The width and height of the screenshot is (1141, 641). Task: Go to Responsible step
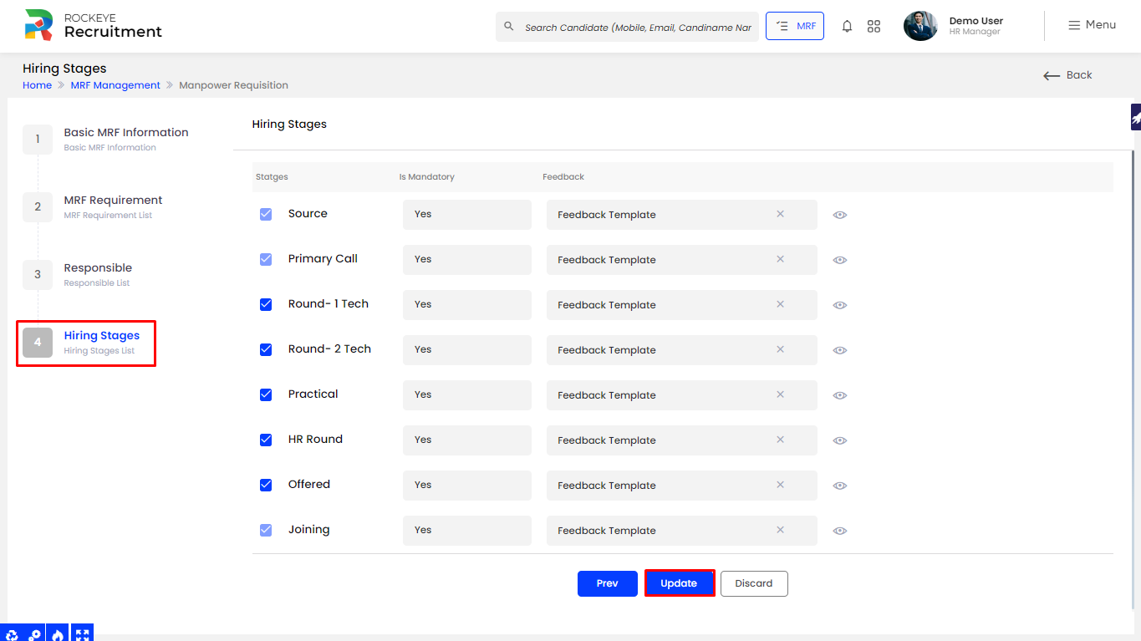click(x=78, y=274)
